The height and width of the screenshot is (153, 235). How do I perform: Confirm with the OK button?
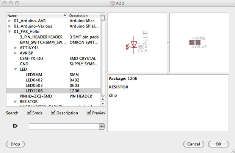pyautogui.click(x=218, y=144)
